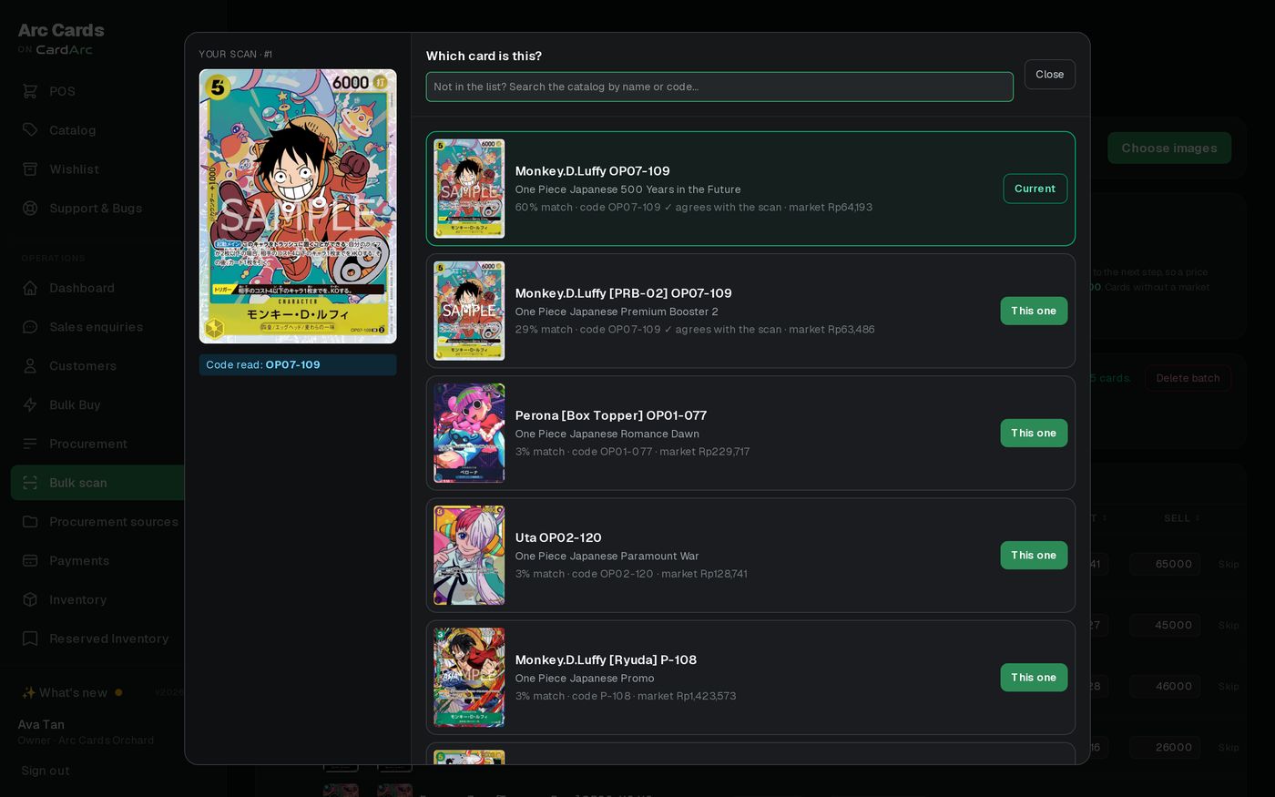Click the Uta OP02-120 card thumbnail
The height and width of the screenshot is (797, 1275).
pos(469,555)
